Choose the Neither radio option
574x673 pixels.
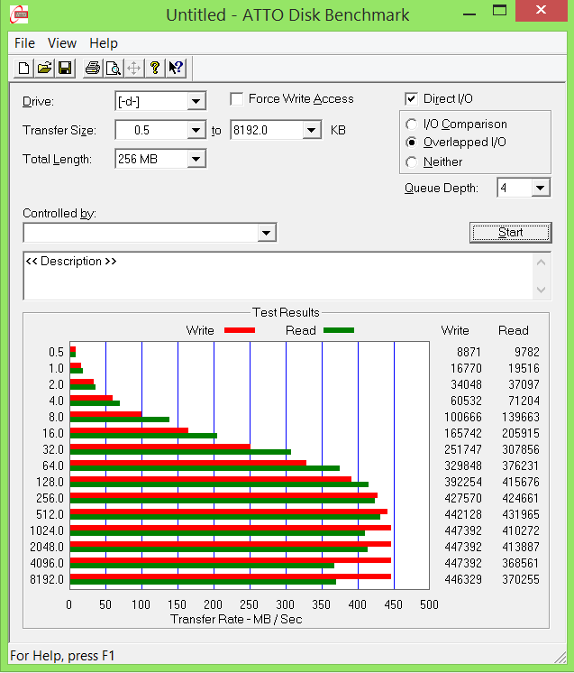pos(412,162)
